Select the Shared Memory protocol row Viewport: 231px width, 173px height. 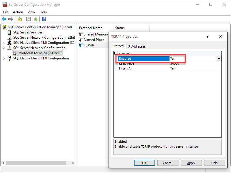pyautogui.click(x=93, y=34)
